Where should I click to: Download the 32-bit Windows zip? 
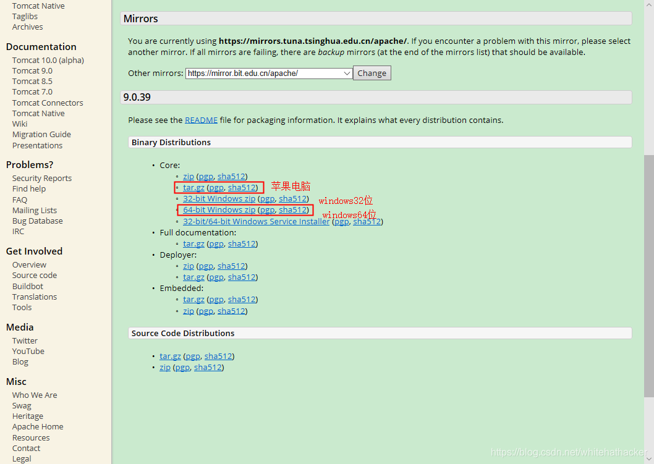coord(219,199)
